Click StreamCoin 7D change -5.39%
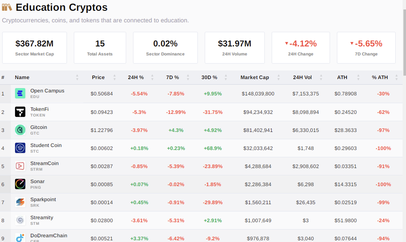The image size is (406, 242). [x=176, y=166]
